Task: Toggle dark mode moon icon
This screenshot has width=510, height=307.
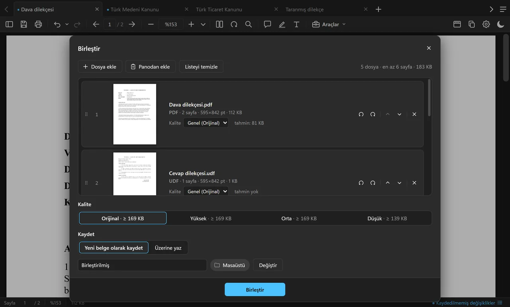Action: (x=501, y=24)
